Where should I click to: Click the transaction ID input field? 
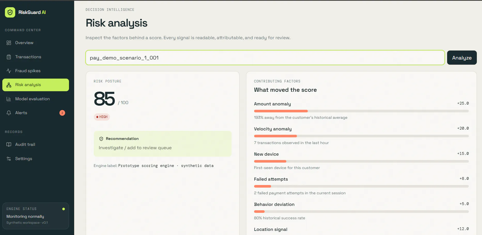(x=265, y=58)
